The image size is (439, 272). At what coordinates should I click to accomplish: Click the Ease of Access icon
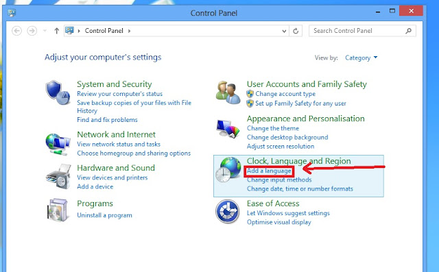tap(227, 211)
